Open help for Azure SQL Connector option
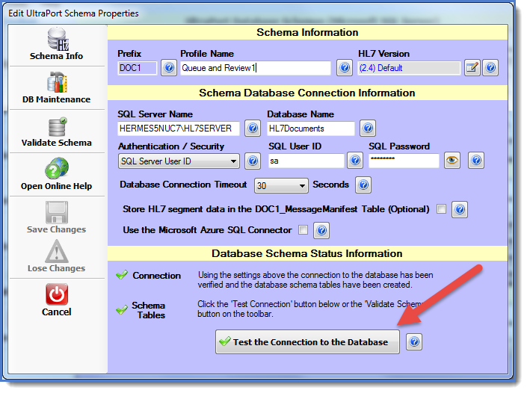Viewport: 527px width, 393px height. tap(321, 230)
